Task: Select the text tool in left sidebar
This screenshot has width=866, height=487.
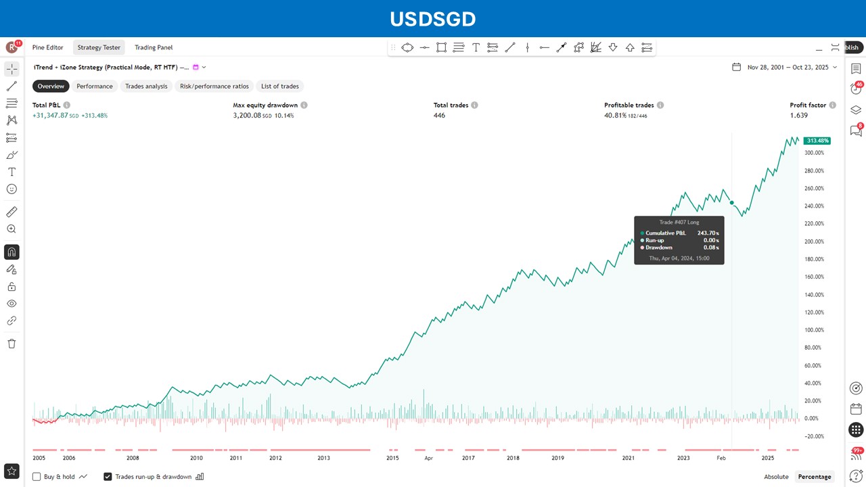Action: [12, 172]
